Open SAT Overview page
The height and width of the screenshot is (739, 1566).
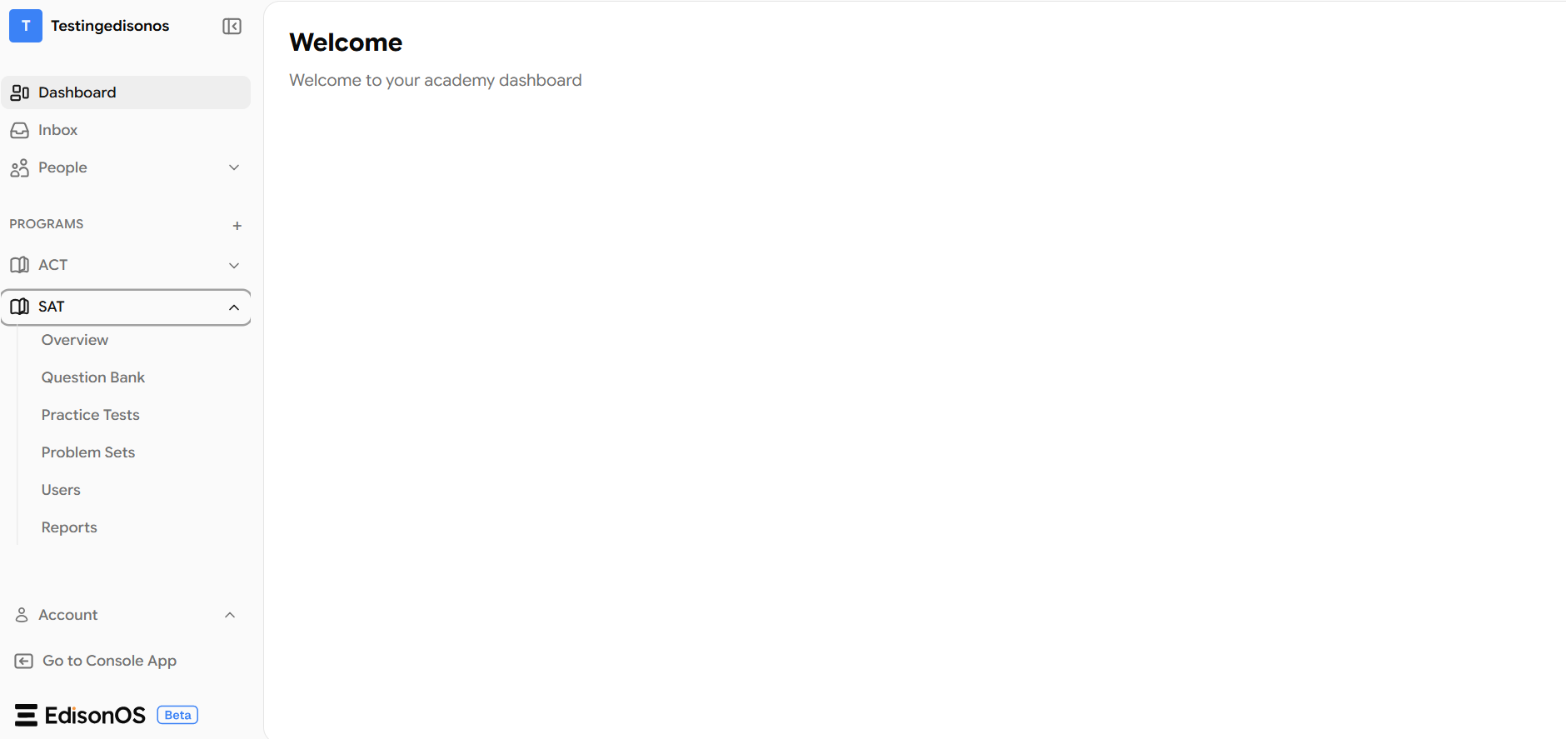click(x=75, y=340)
